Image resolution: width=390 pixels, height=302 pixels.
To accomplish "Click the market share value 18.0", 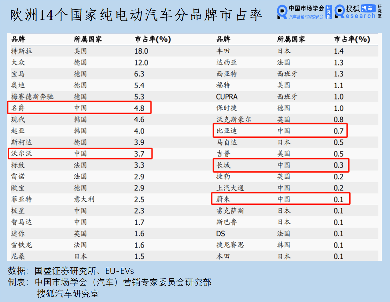I will 141,51.
